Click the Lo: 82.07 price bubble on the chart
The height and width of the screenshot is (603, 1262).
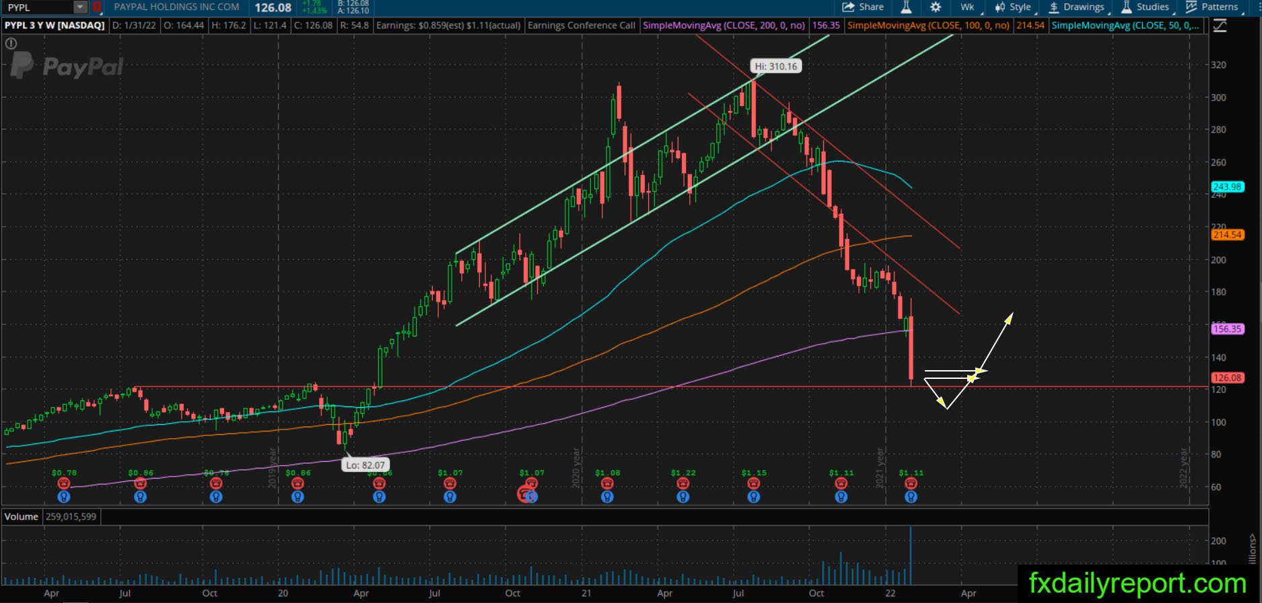(366, 464)
